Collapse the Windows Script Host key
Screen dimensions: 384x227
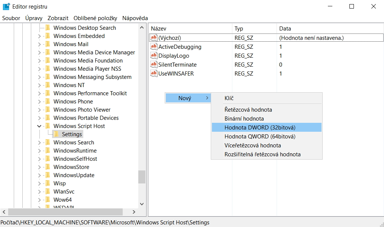[x=39, y=126]
